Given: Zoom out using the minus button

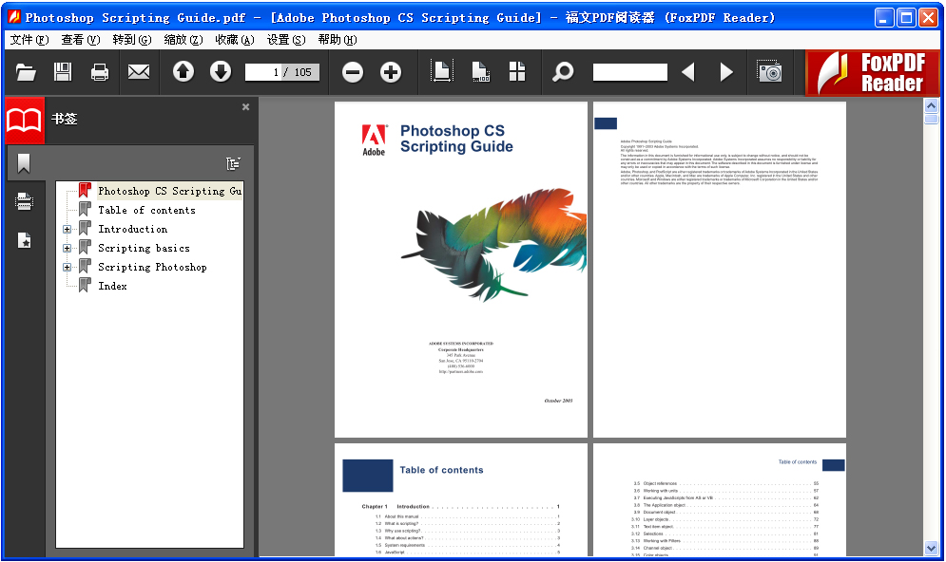Looking at the screenshot, I should (353, 73).
